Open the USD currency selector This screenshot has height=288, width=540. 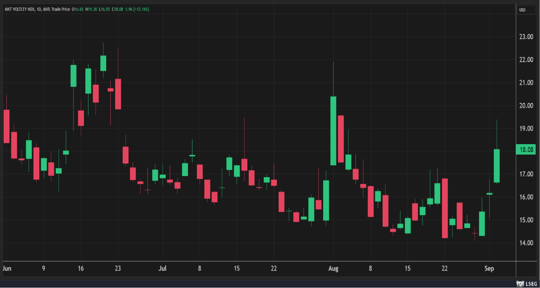coord(526,10)
